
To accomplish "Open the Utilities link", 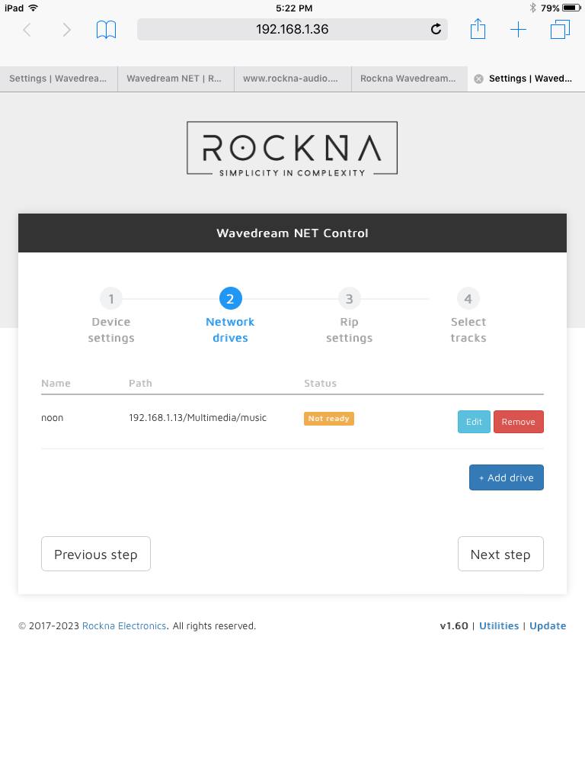I will pos(499,626).
